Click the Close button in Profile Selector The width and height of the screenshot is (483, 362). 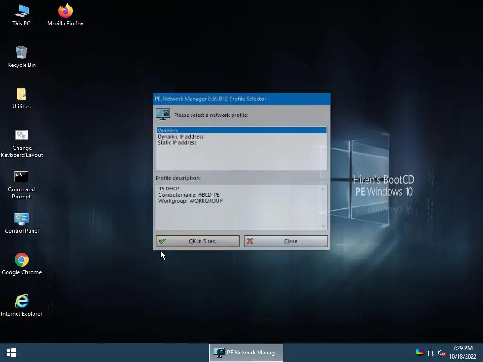coord(286,241)
